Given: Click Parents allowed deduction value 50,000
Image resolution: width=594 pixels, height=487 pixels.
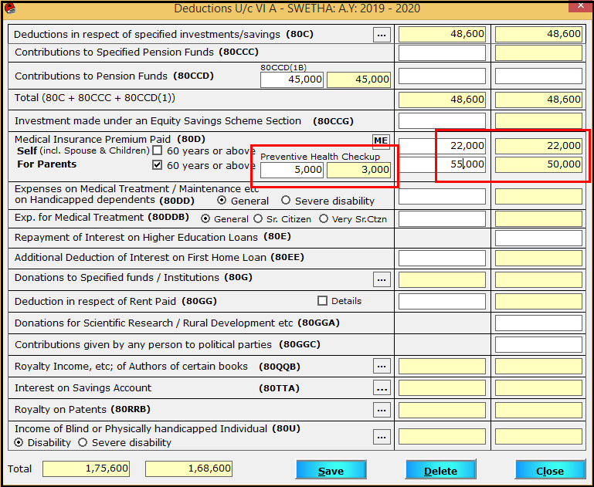Looking at the screenshot, I should [x=538, y=164].
